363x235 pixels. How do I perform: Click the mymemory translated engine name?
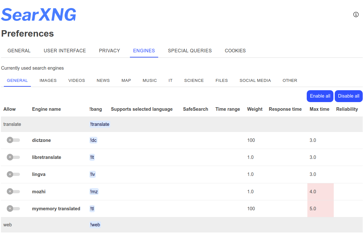pyautogui.click(x=56, y=209)
